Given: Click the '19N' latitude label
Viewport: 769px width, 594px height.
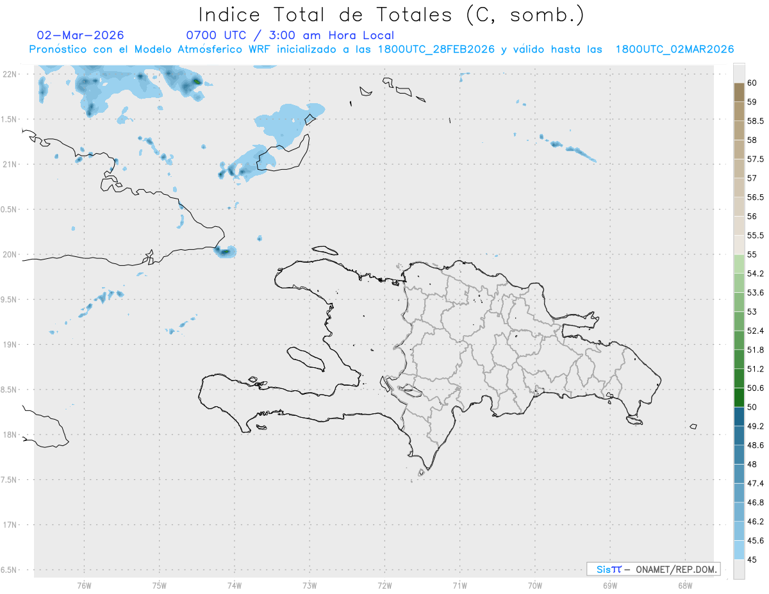Looking at the screenshot, I should [x=10, y=344].
